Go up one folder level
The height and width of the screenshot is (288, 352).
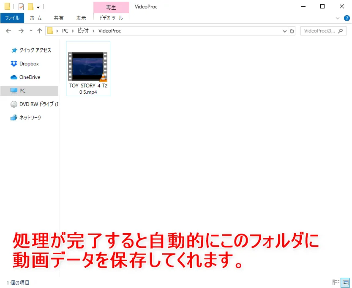[40, 31]
